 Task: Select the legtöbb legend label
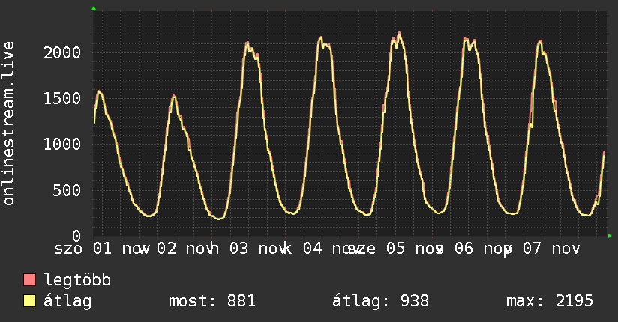(x=78, y=280)
